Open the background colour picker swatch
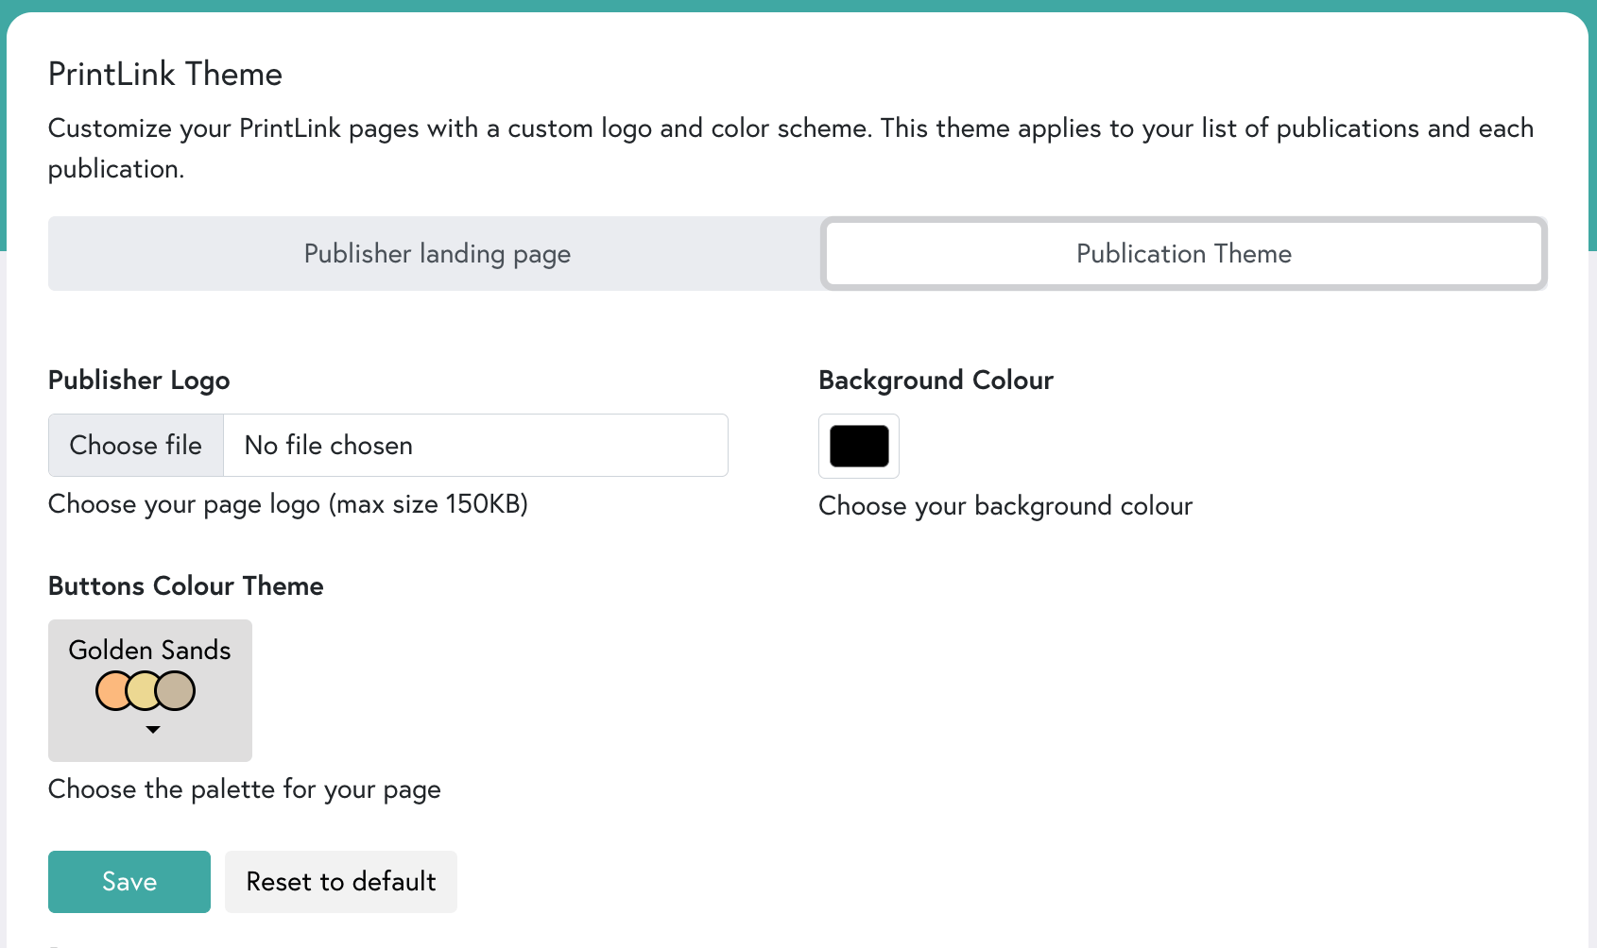 pyautogui.click(x=858, y=446)
